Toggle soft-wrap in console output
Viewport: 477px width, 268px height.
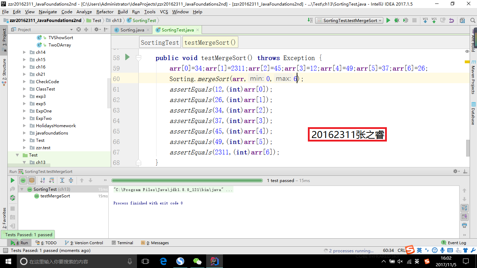(x=464, y=208)
